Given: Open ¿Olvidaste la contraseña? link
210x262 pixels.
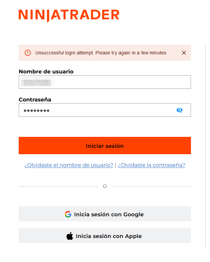Looking at the screenshot, I should (151, 165).
